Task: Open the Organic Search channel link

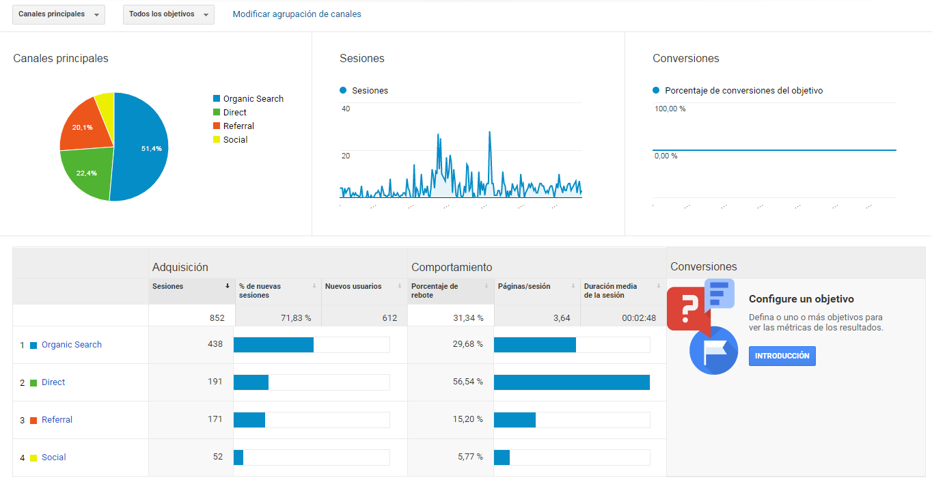Action: click(72, 345)
